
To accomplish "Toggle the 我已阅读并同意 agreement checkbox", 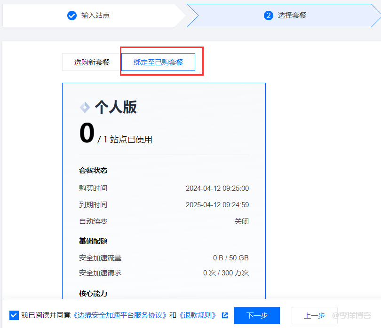I will point(14,315).
